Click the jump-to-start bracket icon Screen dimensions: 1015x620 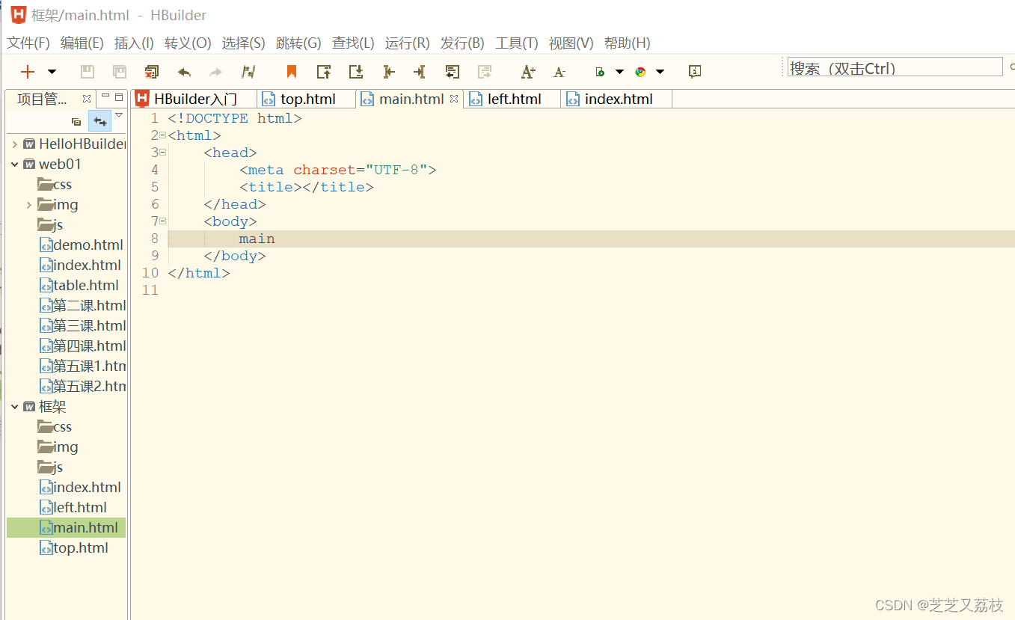[x=388, y=72]
